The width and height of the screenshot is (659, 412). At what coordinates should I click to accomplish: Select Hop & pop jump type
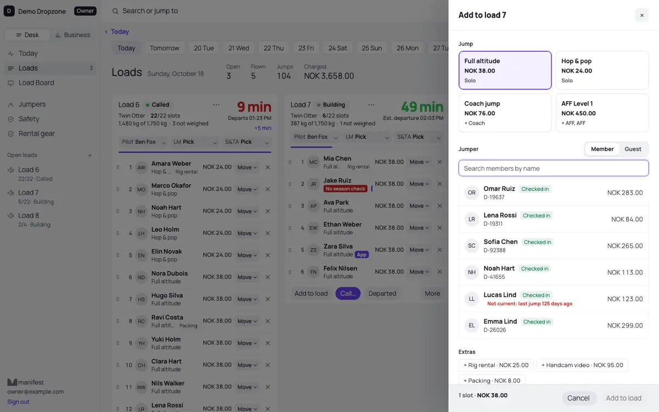(602, 70)
